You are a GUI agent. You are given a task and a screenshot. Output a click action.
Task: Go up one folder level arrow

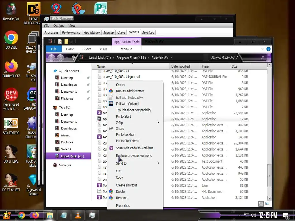73,58
